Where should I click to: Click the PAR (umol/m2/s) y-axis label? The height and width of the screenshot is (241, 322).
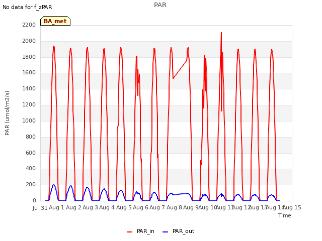tap(7, 113)
